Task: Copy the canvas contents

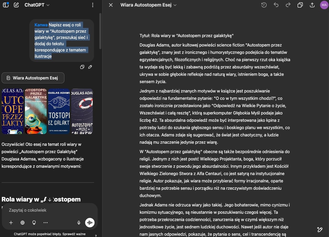Action: (300, 5)
